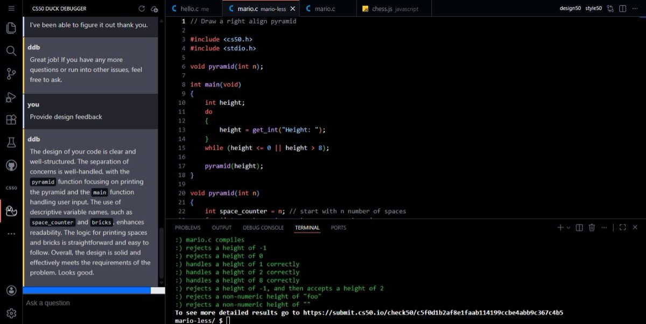The height and width of the screenshot is (324, 646).
Task: Open the editor more actions ellipsis
Action: click(637, 9)
